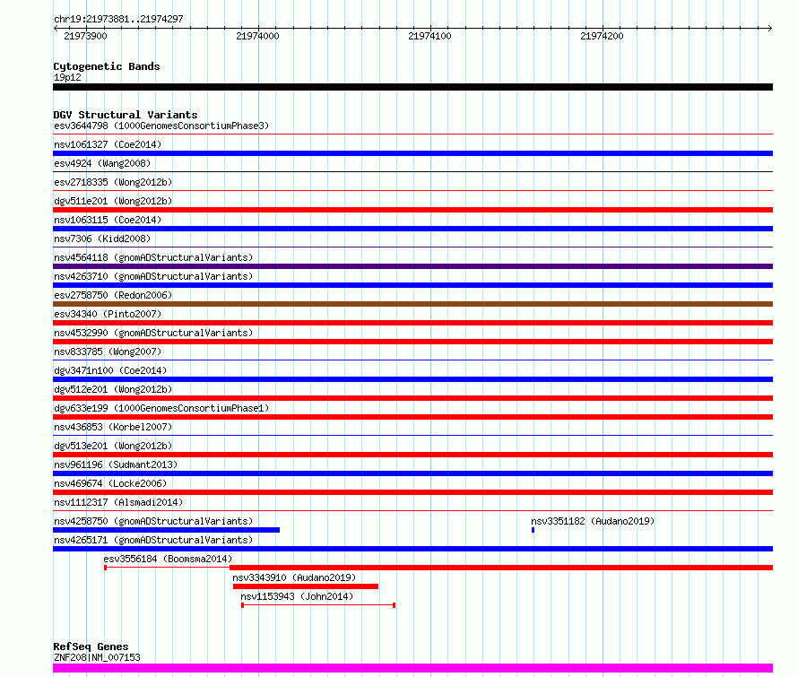Open variant esv2758750 (Redon2006)

[113, 295]
